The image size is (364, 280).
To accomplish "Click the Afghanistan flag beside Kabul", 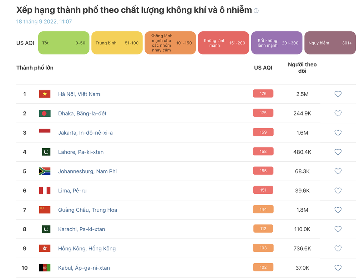I will pyautogui.click(x=45, y=268).
